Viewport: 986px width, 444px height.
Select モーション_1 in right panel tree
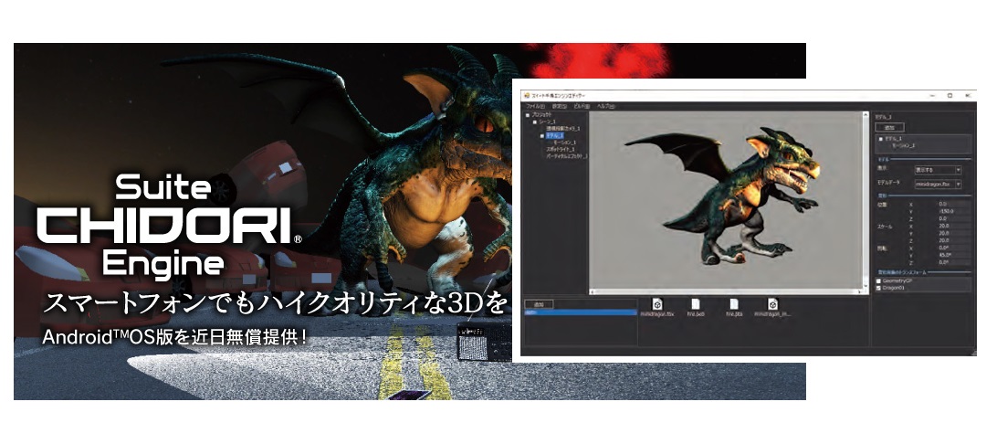click(904, 145)
